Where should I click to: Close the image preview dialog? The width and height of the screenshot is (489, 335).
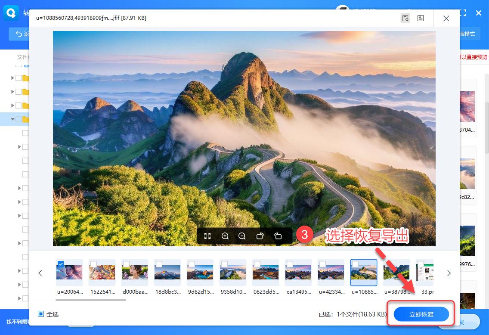446,19
